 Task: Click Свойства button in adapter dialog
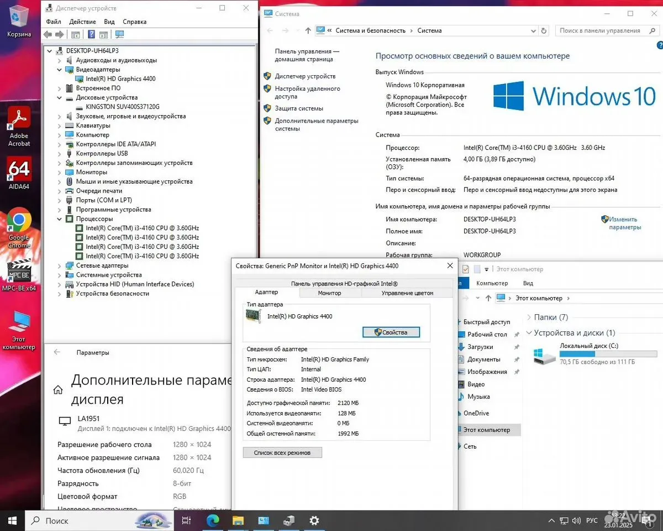point(391,332)
